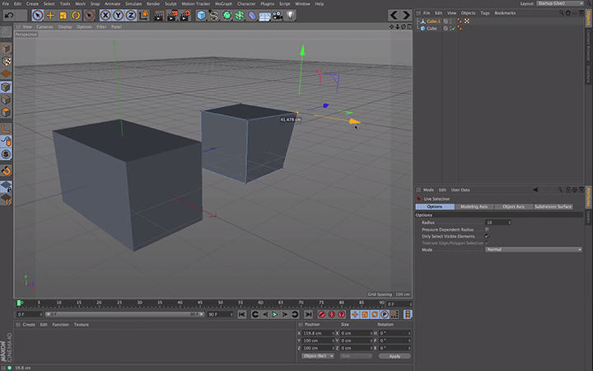Viewport: 593px width, 371px height.
Task: Add a Cube primitive object
Action: click(202, 16)
